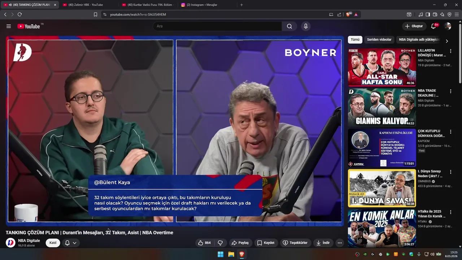Open the browser main menu

(x=457, y=14)
